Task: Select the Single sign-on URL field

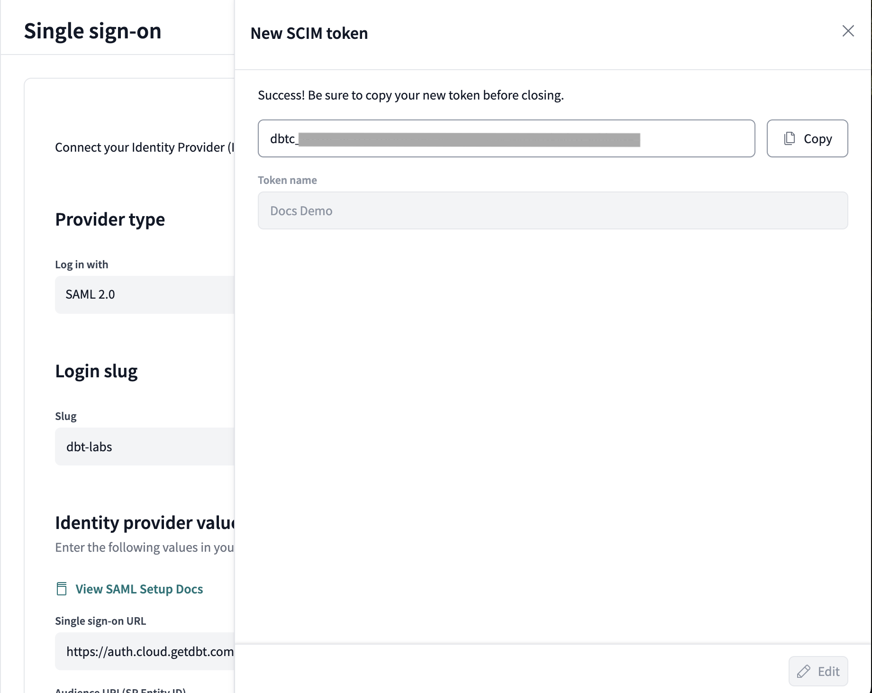Action: [x=145, y=651]
